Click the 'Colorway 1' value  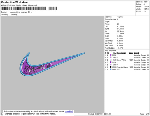[x=14, y=14]
